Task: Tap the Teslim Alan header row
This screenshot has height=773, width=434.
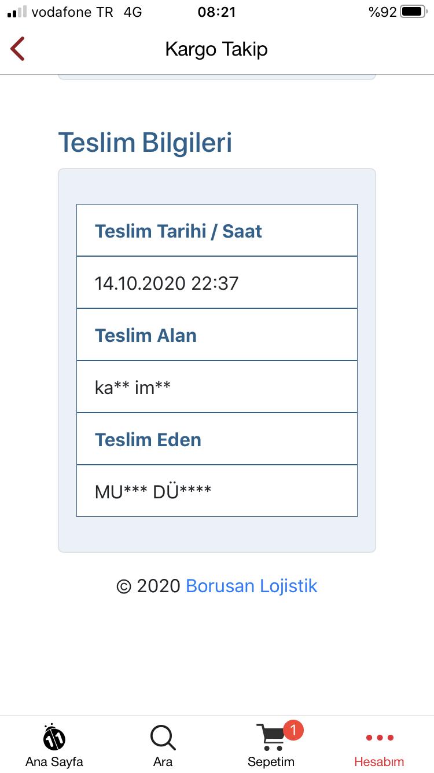Action: [217, 335]
